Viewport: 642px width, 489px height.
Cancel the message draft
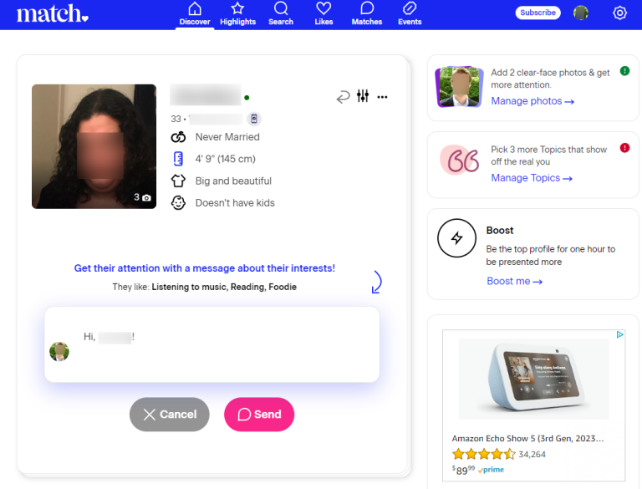pos(170,415)
